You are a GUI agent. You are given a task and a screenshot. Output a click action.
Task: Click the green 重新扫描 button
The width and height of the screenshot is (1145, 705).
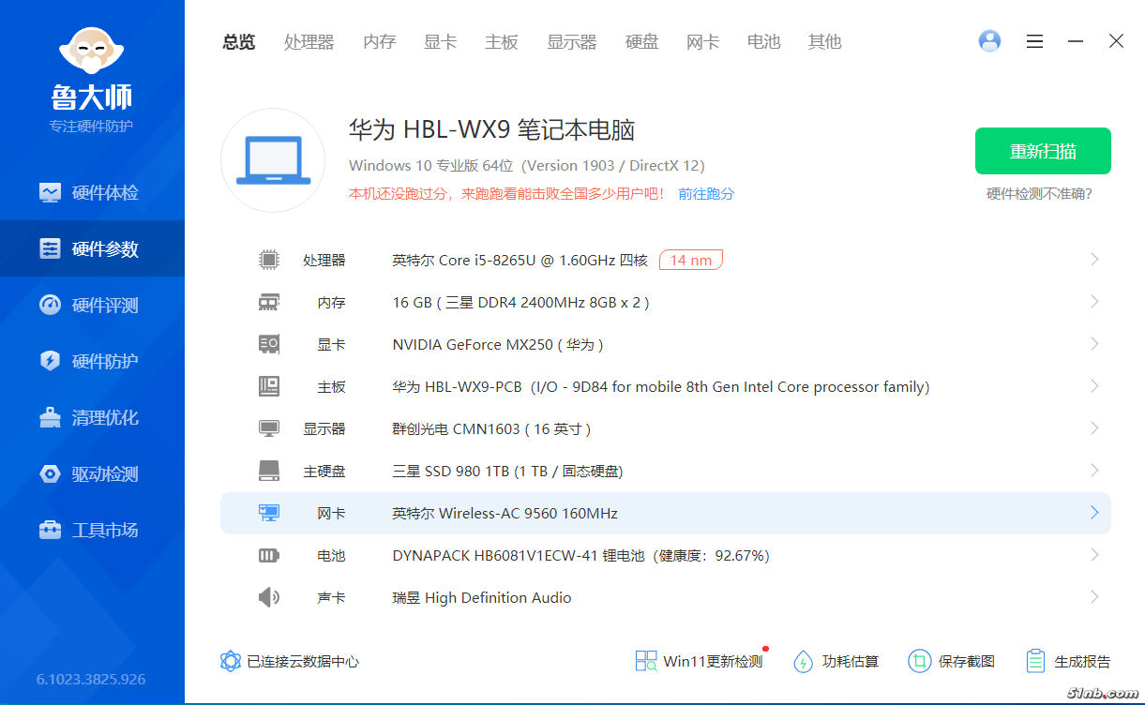tap(1043, 151)
